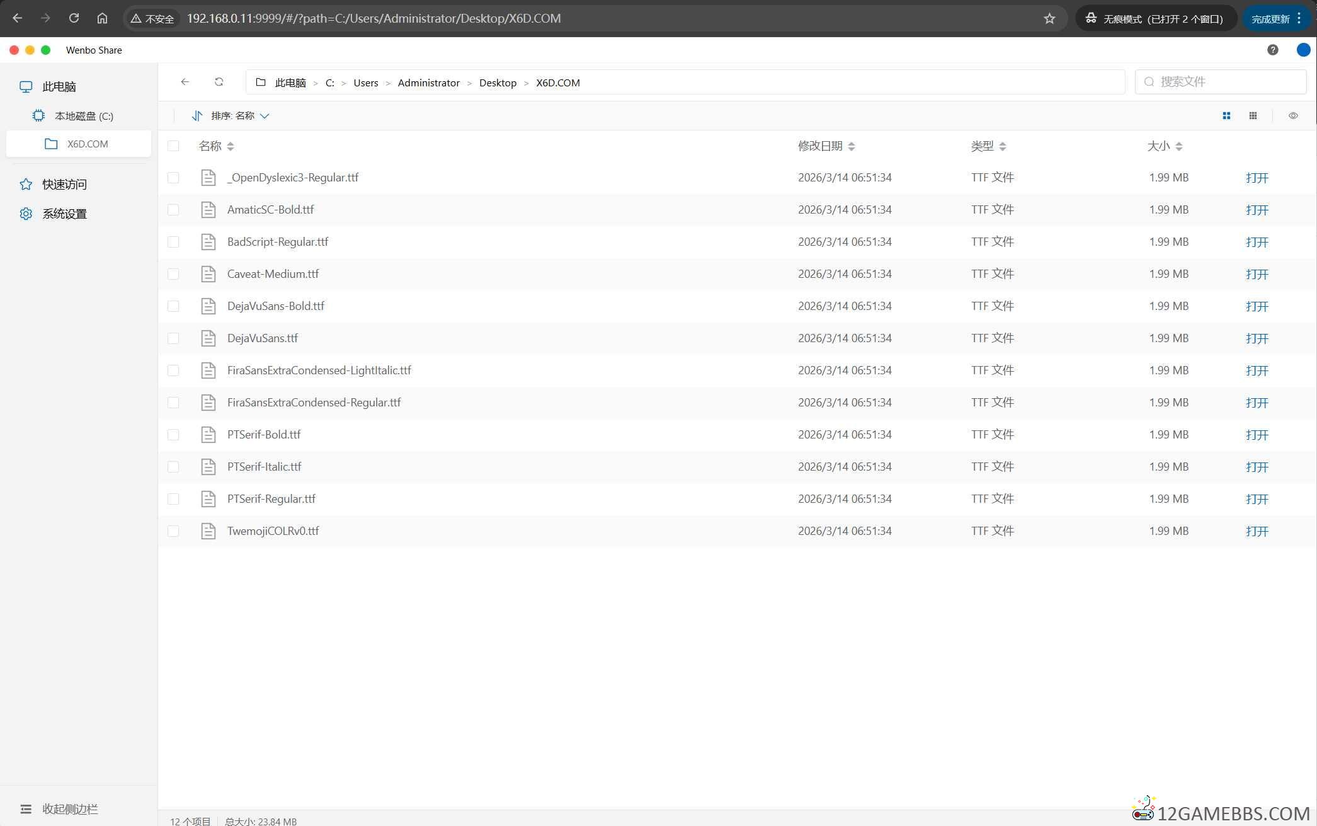Click the PTSerif-Italic.ttf file name
1317x826 pixels.
264,467
